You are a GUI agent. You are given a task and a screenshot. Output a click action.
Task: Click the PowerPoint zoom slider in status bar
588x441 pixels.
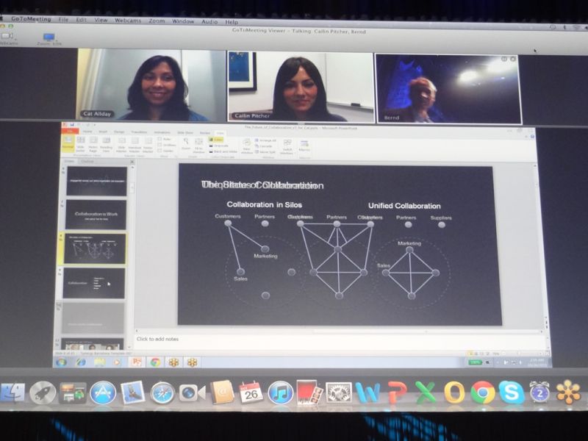(x=520, y=354)
